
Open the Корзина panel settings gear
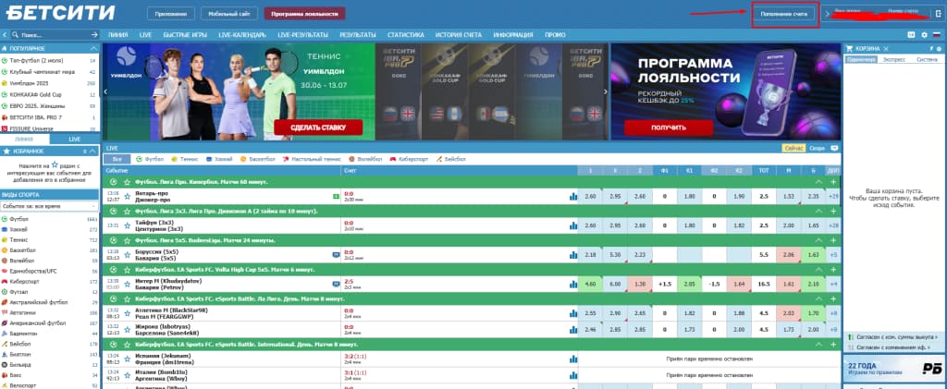[938, 48]
